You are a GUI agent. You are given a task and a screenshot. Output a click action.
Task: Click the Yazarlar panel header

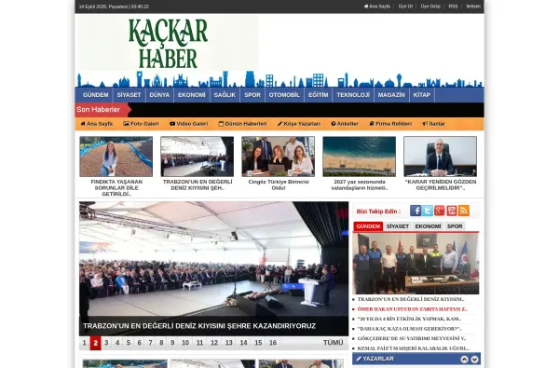[x=416, y=359]
